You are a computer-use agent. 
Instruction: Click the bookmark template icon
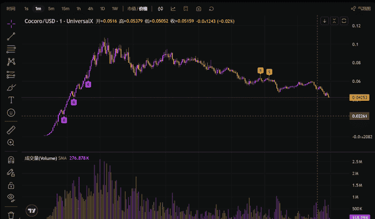186,9
